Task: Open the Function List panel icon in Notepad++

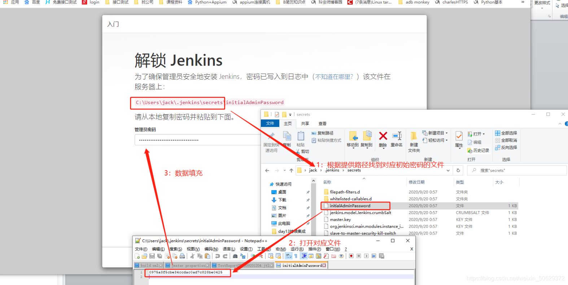Action: click(x=326, y=256)
